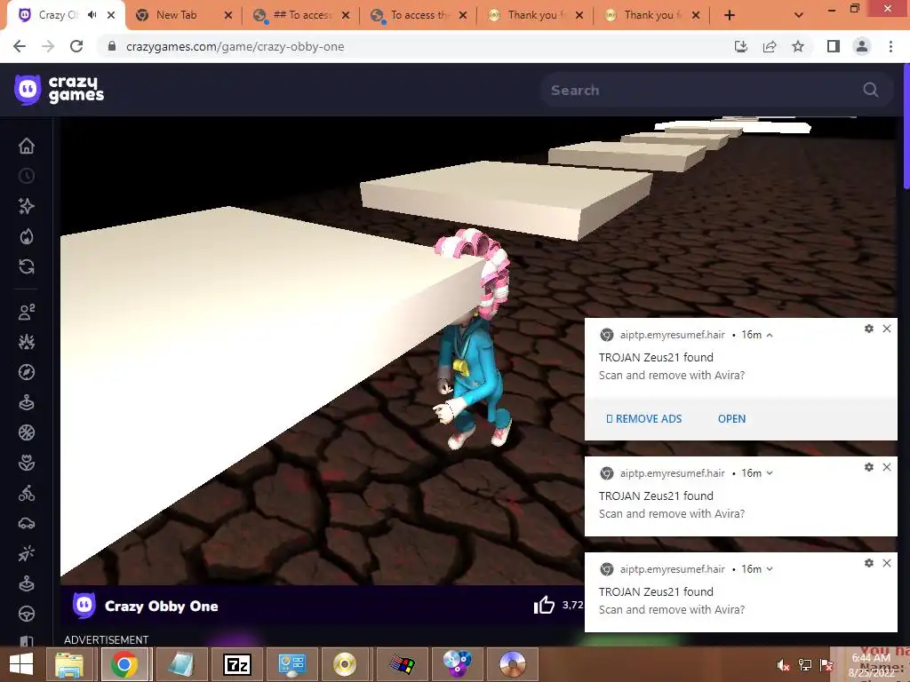Click the CrazyGames logo

point(60,90)
